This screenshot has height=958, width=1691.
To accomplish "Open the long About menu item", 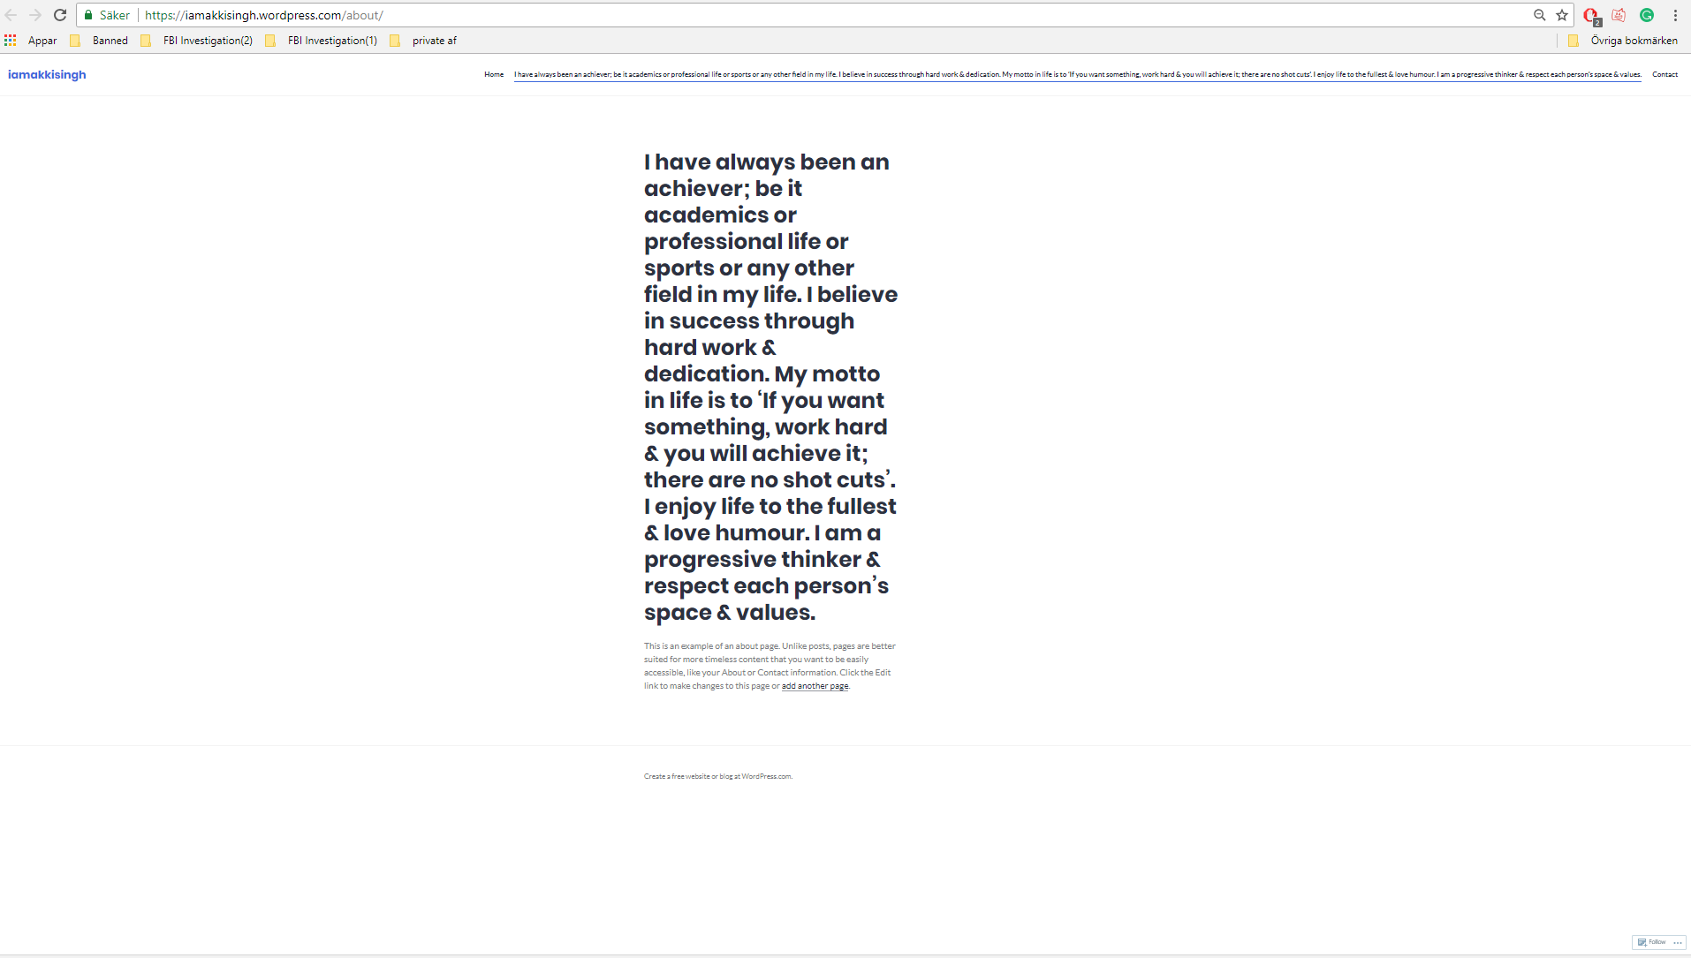I will 1077,74.
